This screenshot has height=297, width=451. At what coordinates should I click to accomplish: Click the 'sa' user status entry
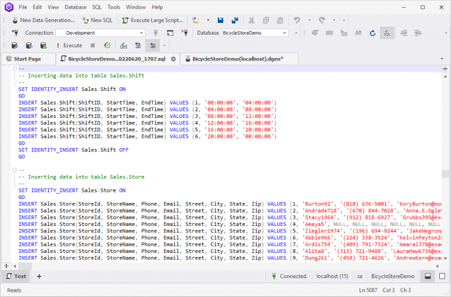pyautogui.click(x=360, y=276)
